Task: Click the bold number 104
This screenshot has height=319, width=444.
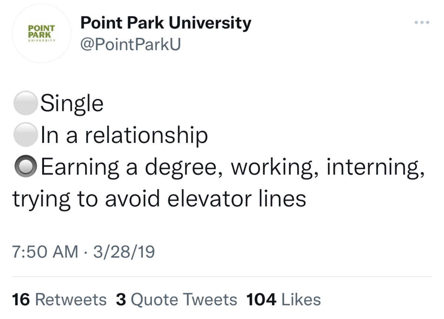Action: 261,299
